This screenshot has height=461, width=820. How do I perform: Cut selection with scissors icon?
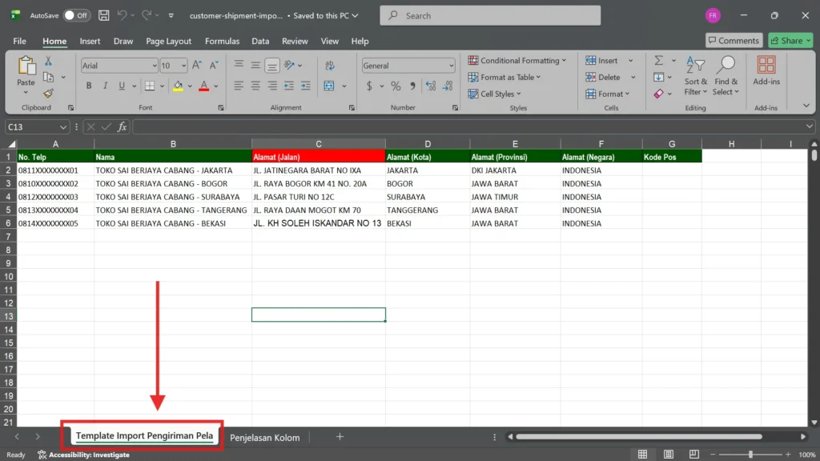(x=48, y=61)
